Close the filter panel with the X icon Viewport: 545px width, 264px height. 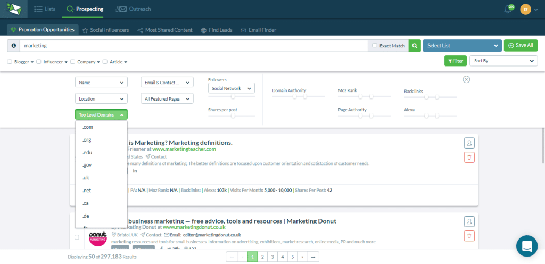tap(466, 79)
